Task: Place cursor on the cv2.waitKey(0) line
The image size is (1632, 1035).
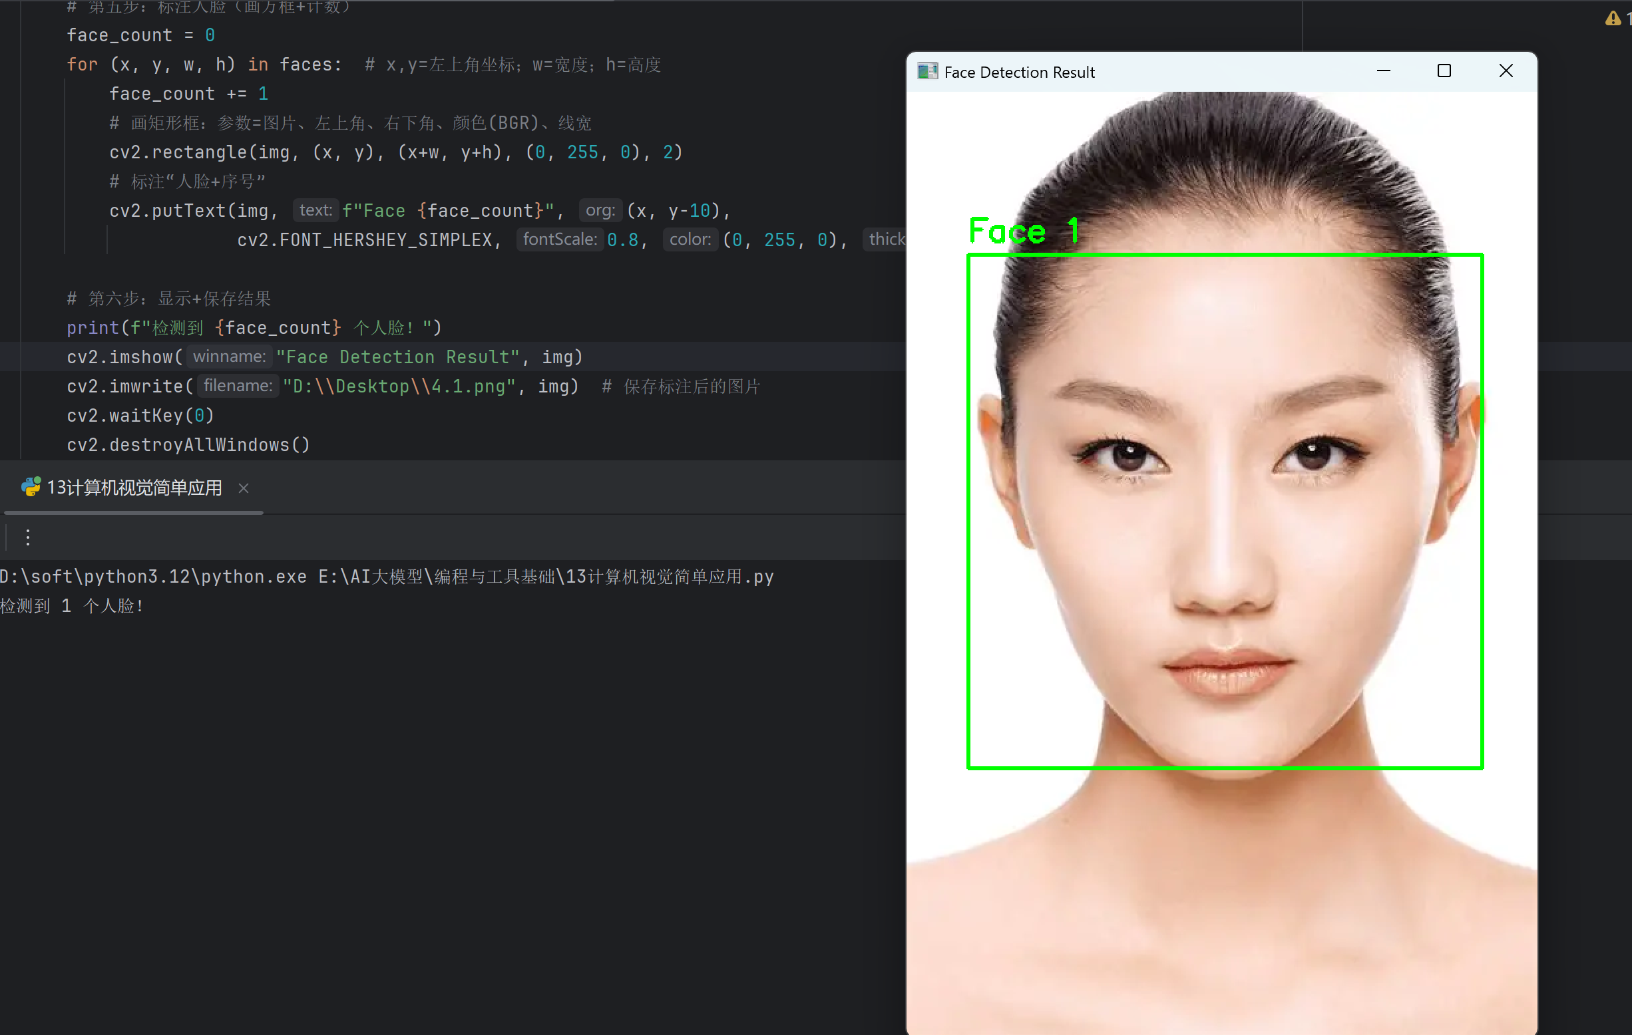Action: 140,415
